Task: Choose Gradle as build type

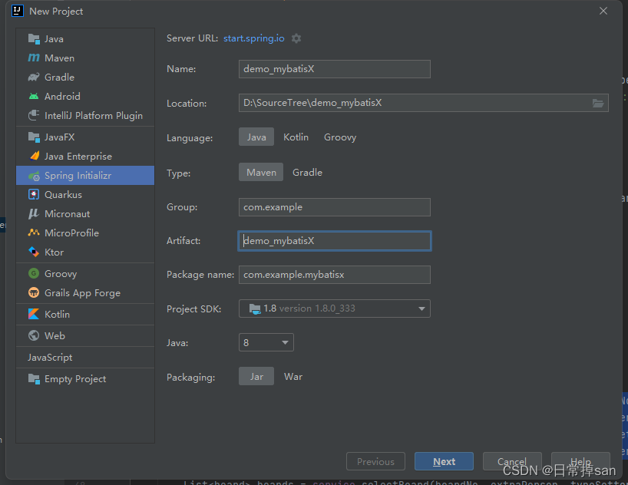Action: (307, 172)
